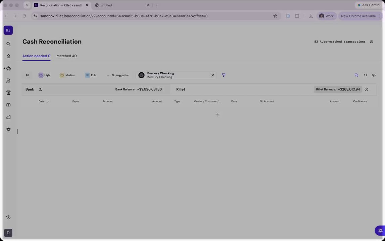Click the magnifier search icon above the table
The height and width of the screenshot is (241, 385).
coord(356,75)
